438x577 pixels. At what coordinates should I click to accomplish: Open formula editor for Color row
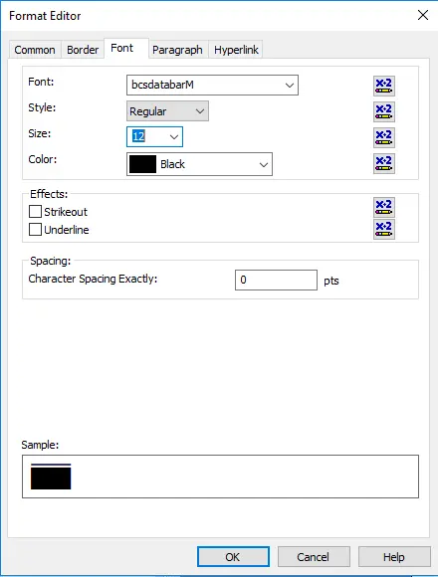(x=384, y=163)
